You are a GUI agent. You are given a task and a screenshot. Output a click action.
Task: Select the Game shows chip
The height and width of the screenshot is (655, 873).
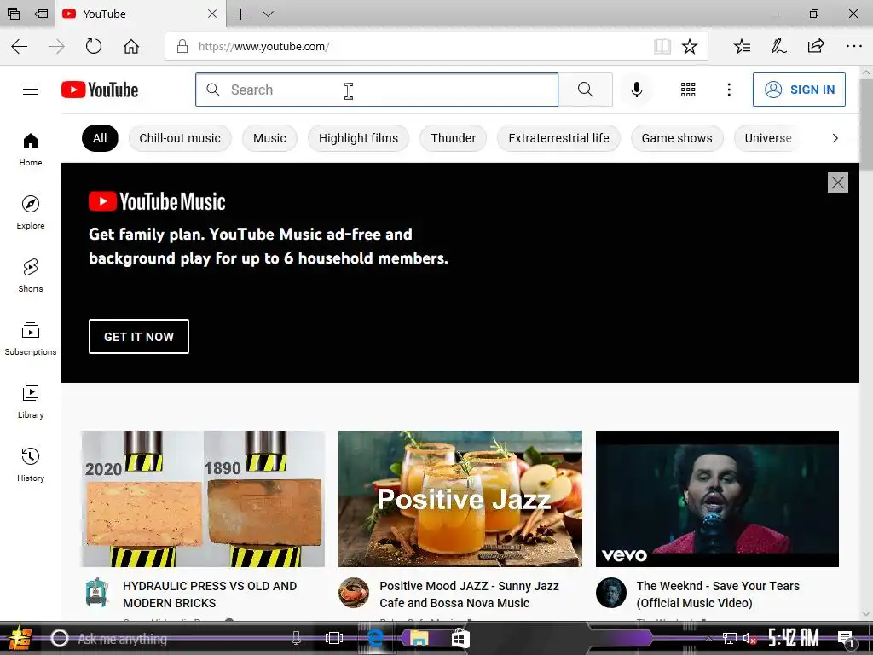[677, 138]
